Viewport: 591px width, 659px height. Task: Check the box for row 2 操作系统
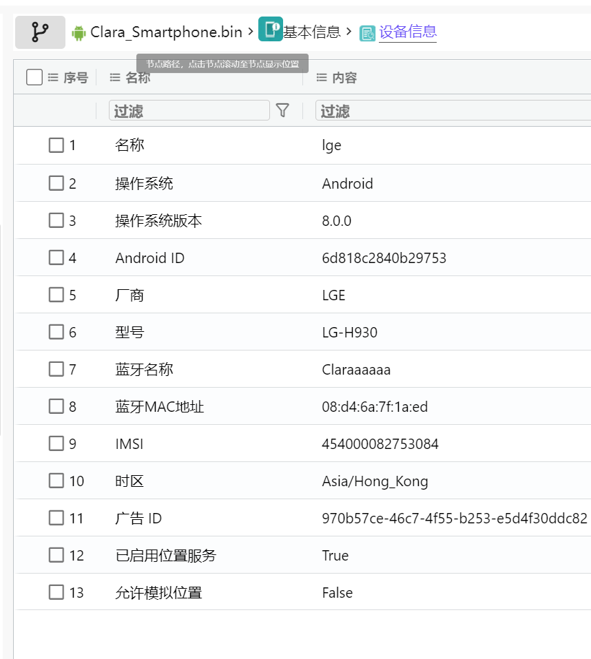pos(56,183)
